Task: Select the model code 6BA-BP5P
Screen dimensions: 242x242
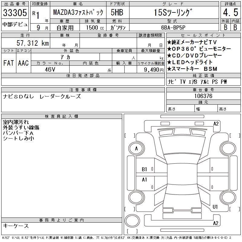Action: click(173, 28)
